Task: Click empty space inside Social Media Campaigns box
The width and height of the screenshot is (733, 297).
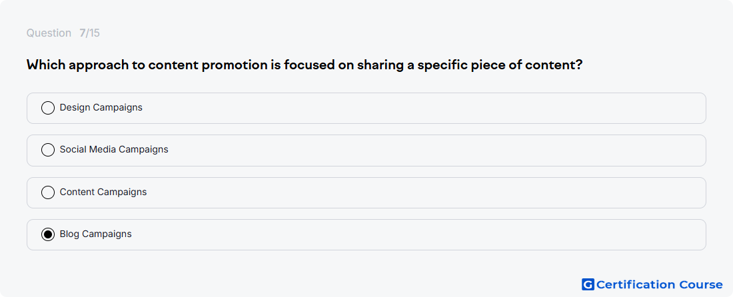Action: 420,150
